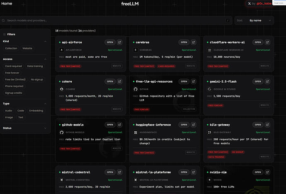Toggle the Audio type filter

(x=8, y=111)
